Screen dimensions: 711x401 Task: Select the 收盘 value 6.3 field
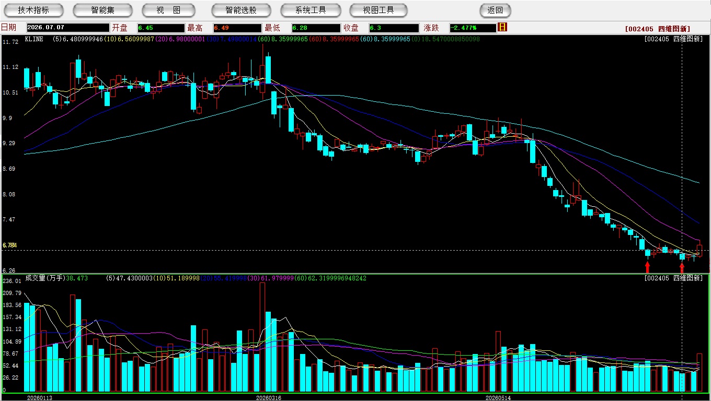394,28
